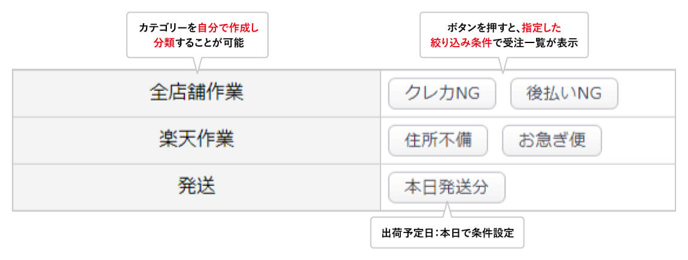Click the お急ぎ便 filter button
The width and height of the screenshot is (688, 260).
pyautogui.click(x=552, y=141)
